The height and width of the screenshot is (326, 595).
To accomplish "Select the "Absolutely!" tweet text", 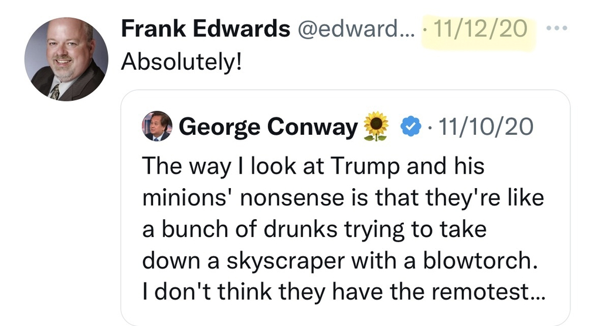I will click(x=181, y=62).
